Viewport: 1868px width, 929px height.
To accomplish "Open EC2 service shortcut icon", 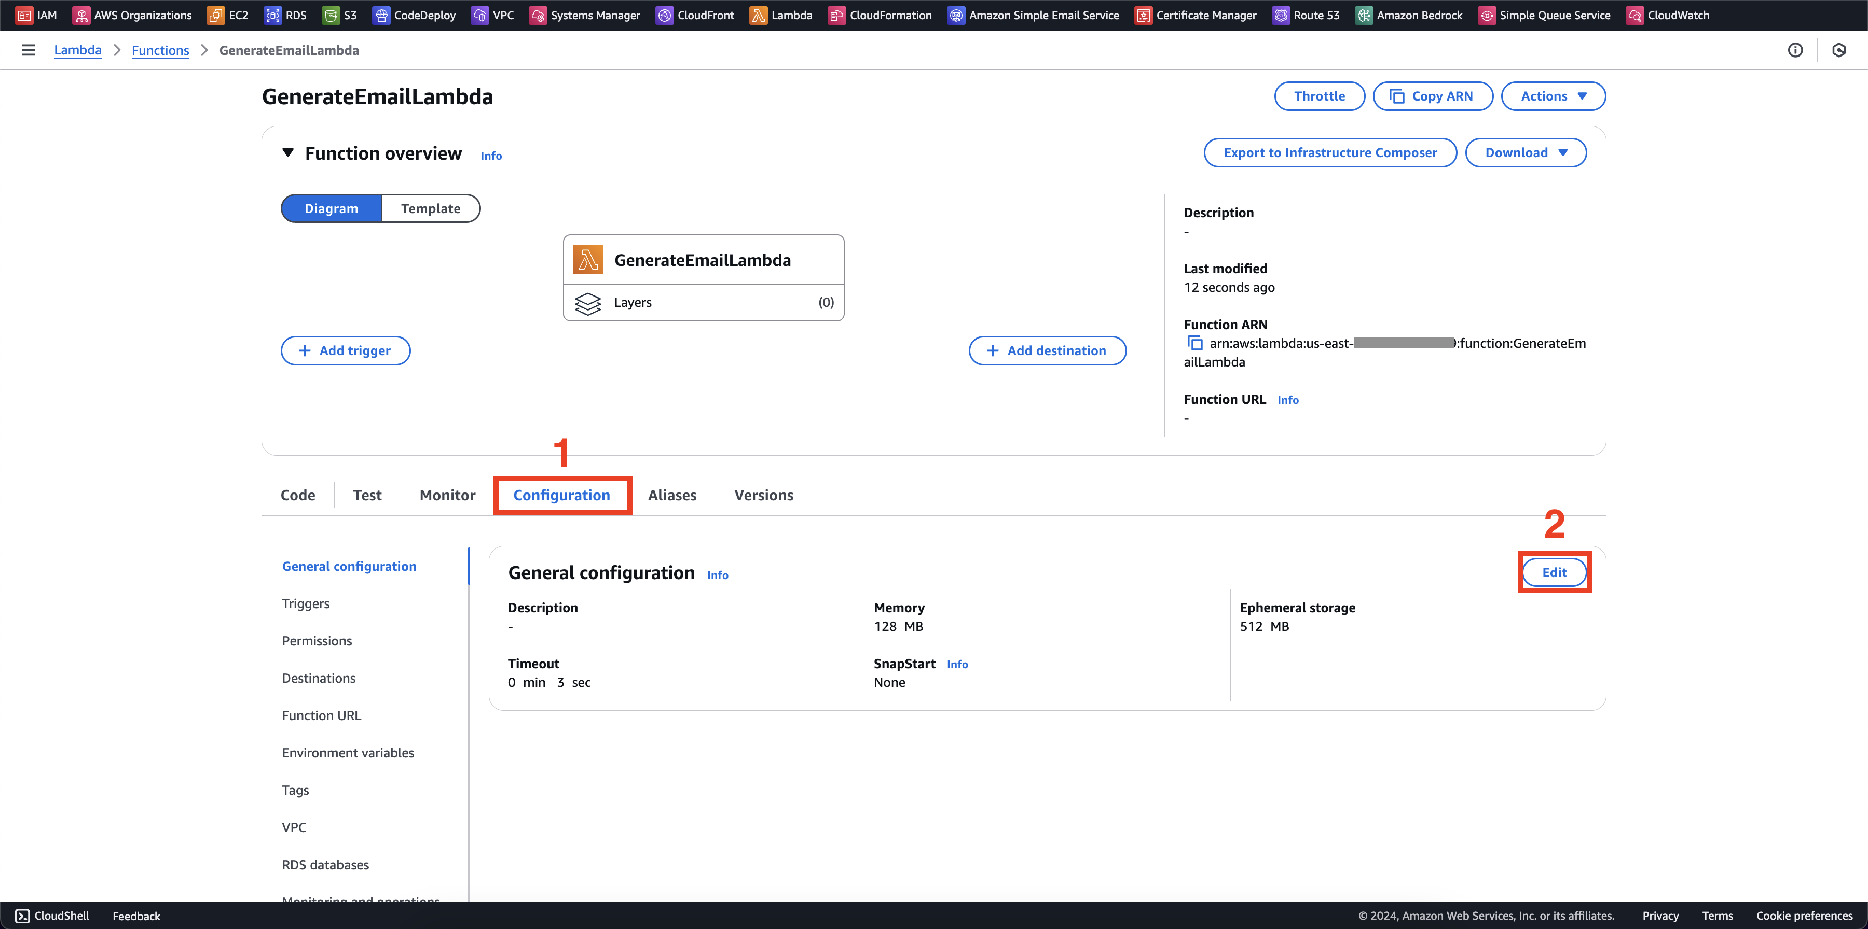I will click(x=215, y=15).
